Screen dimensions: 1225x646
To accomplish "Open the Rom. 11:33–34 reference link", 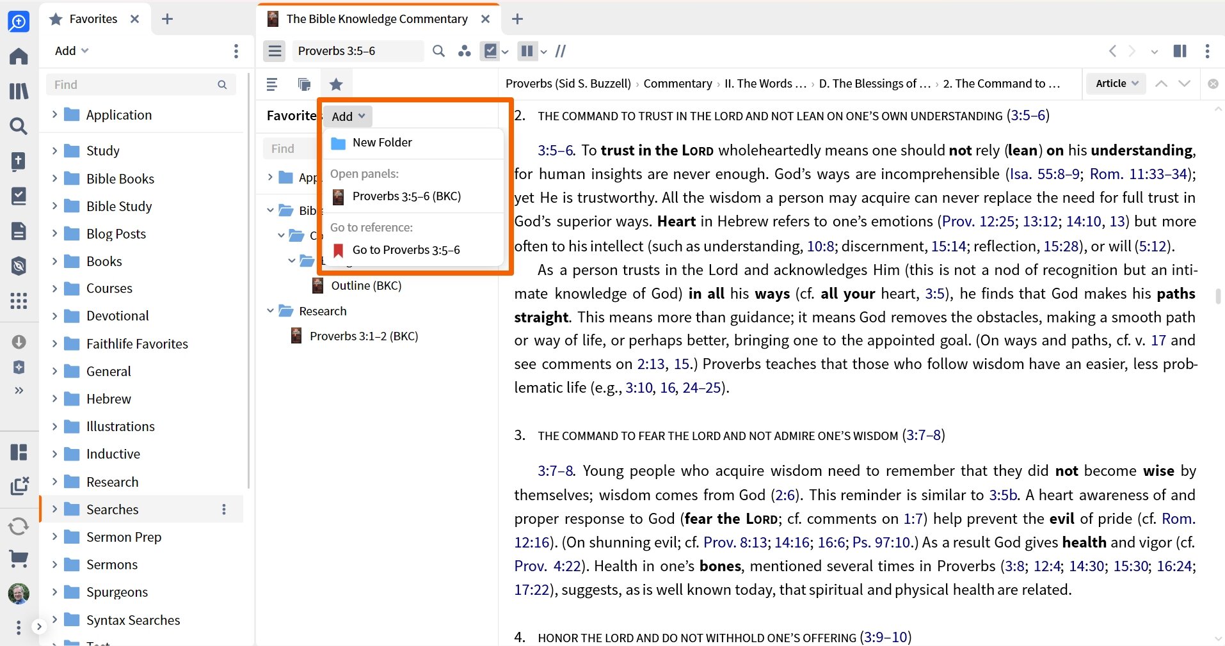I will point(1138,174).
